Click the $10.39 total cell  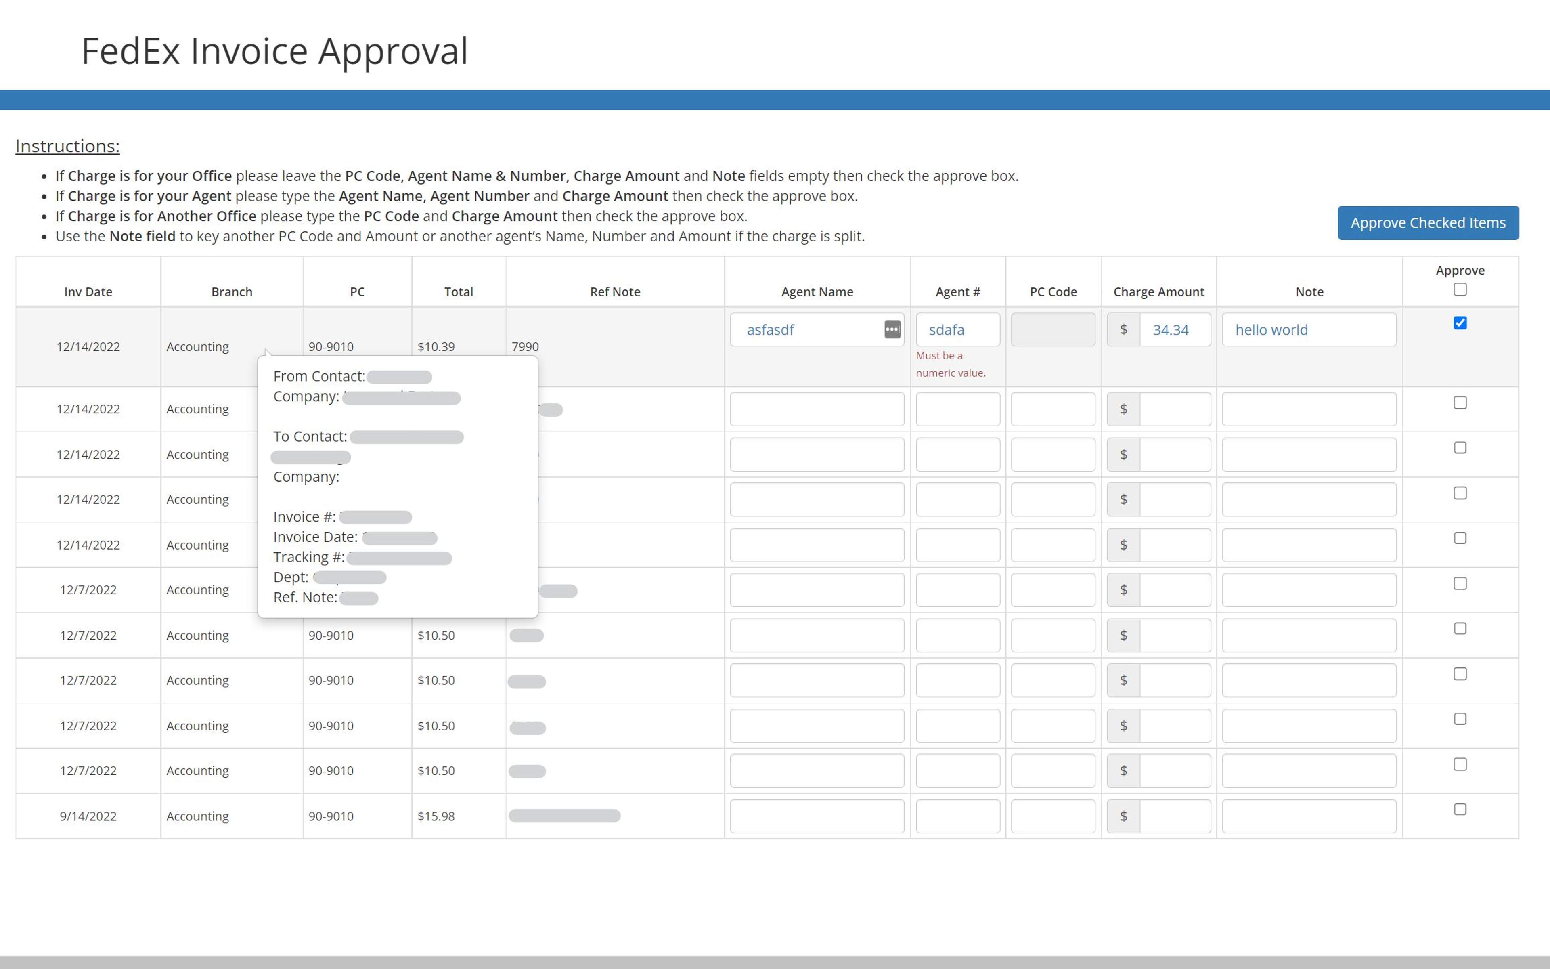[436, 347]
